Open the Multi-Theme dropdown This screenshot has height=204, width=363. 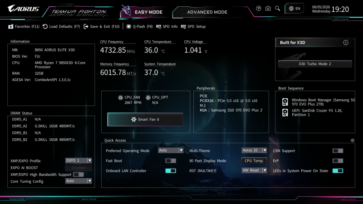point(254,151)
